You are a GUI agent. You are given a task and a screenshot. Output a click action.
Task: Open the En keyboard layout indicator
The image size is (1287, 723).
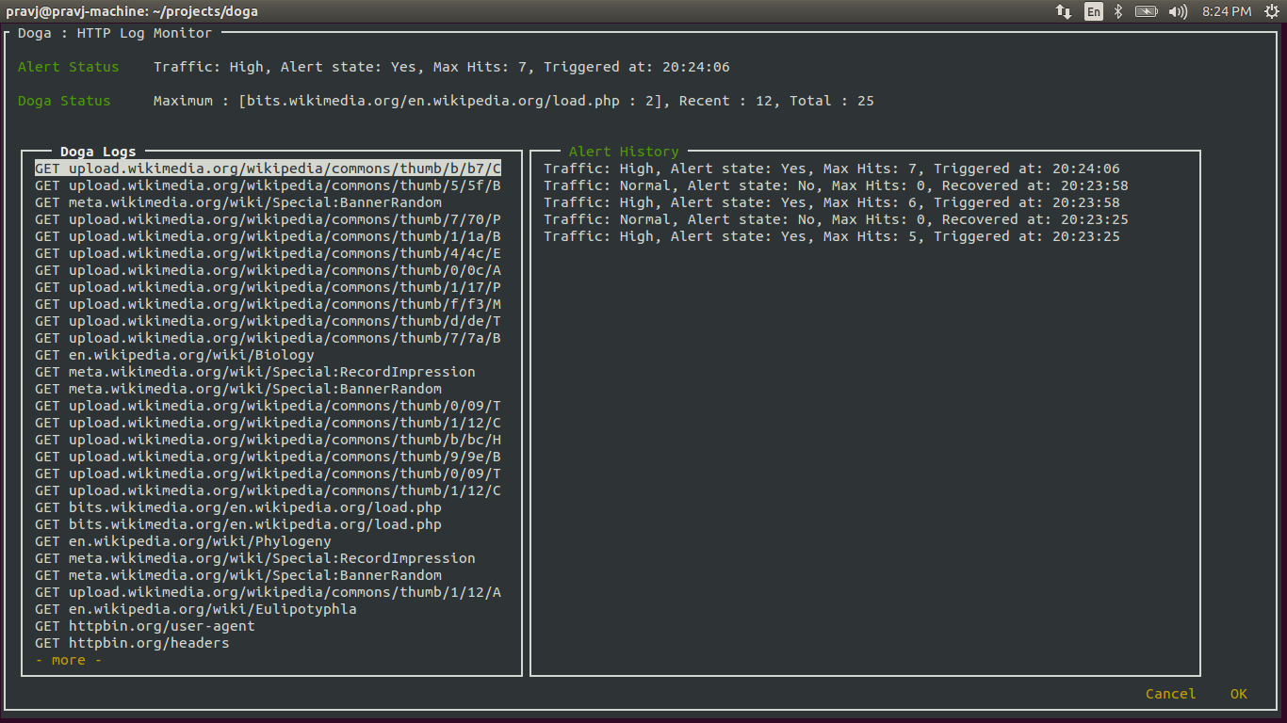pyautogui.click(x=1093, y=11)
